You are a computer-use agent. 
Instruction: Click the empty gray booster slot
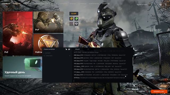(71, 24)
